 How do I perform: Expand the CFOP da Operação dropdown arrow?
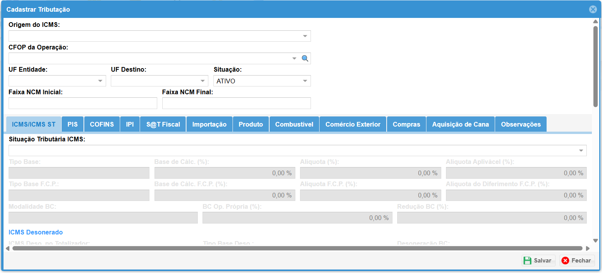click(295, 58)
